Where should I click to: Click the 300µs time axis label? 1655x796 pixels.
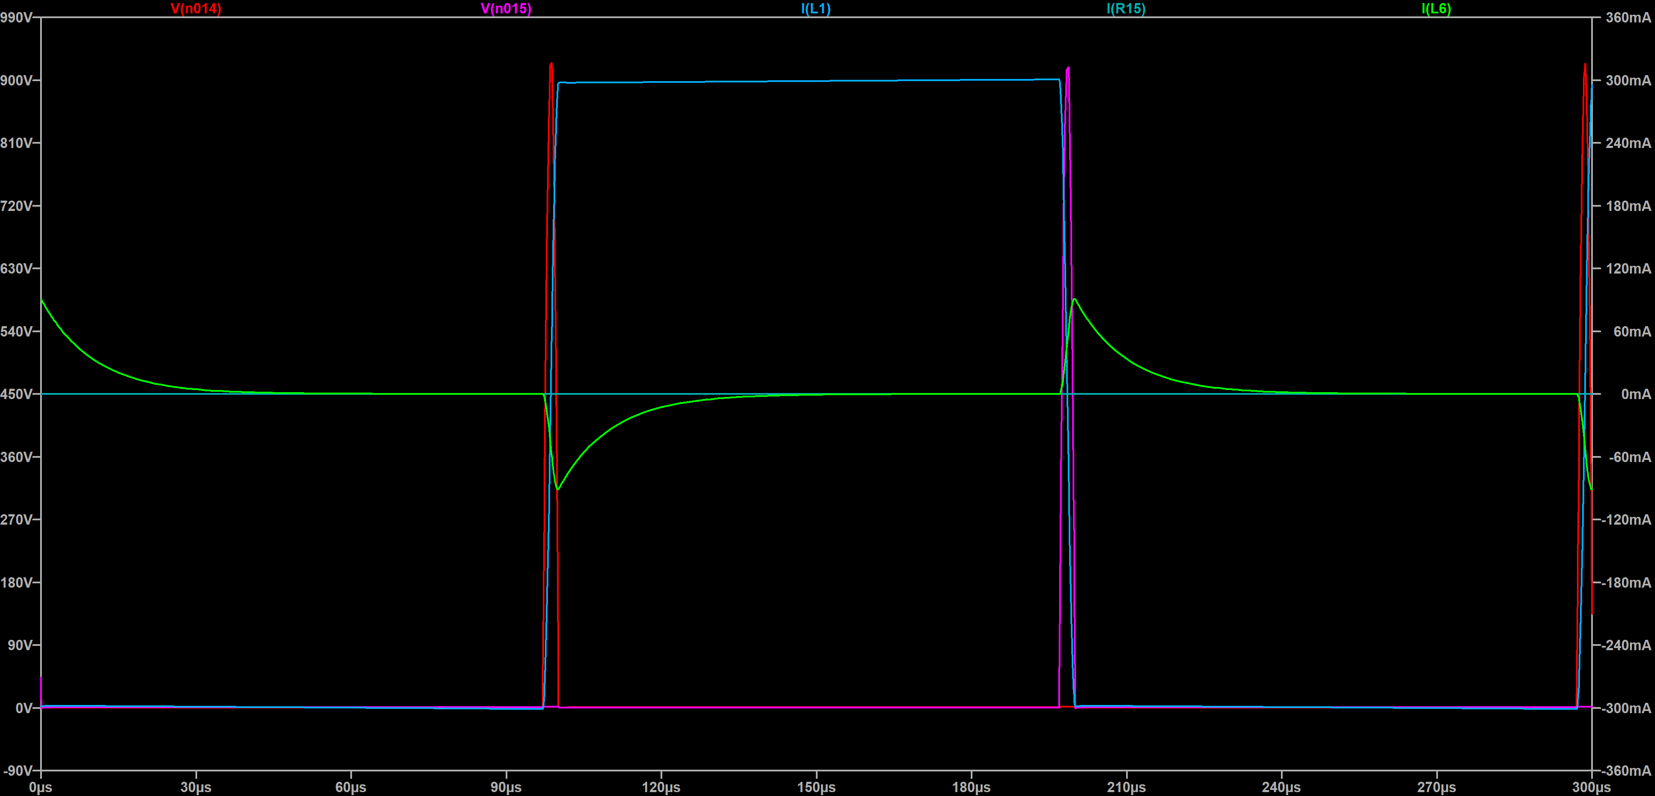point(1591,787)
